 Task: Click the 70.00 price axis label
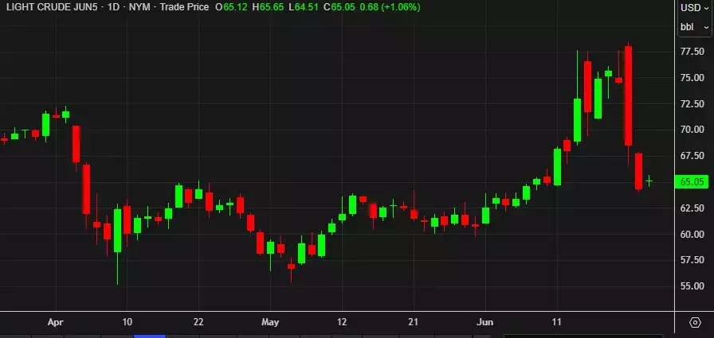(x=692, y=130)
